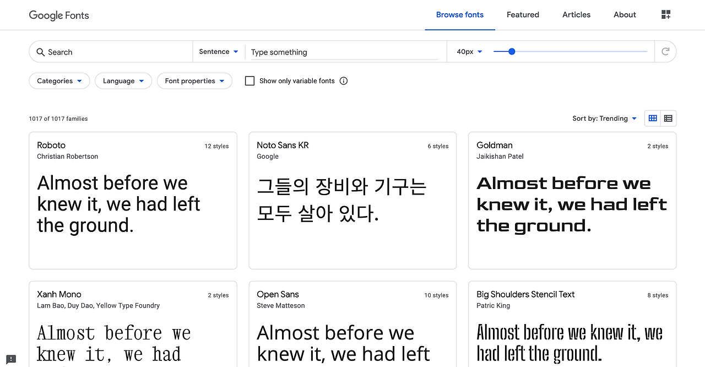This screenshot has width=705, height=367.
Task: Click "12 styles" on Roboto card
Action: [216, 146]
